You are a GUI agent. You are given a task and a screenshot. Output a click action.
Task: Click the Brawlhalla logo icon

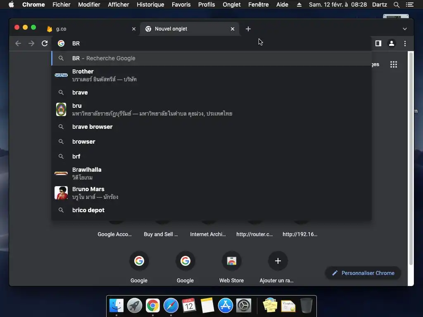click(x=61, y=173)
